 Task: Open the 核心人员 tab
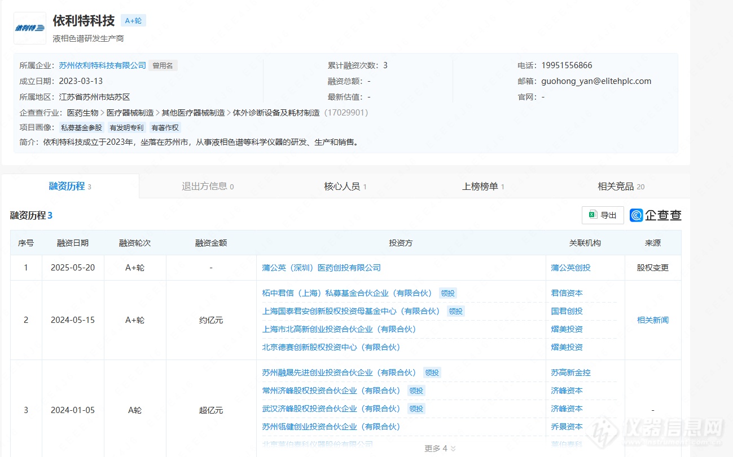click(345, 187)
